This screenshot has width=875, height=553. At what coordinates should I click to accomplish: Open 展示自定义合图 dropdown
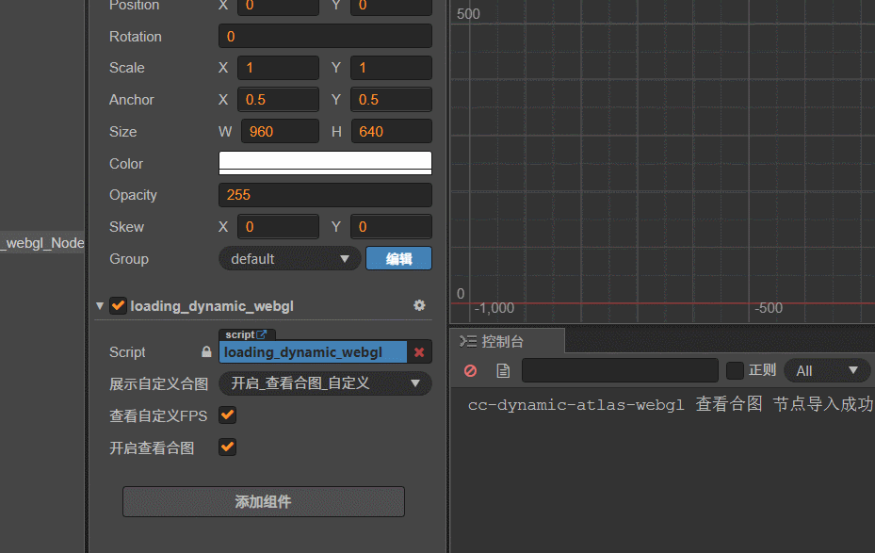pyautogui.click(x=325, y=383)
